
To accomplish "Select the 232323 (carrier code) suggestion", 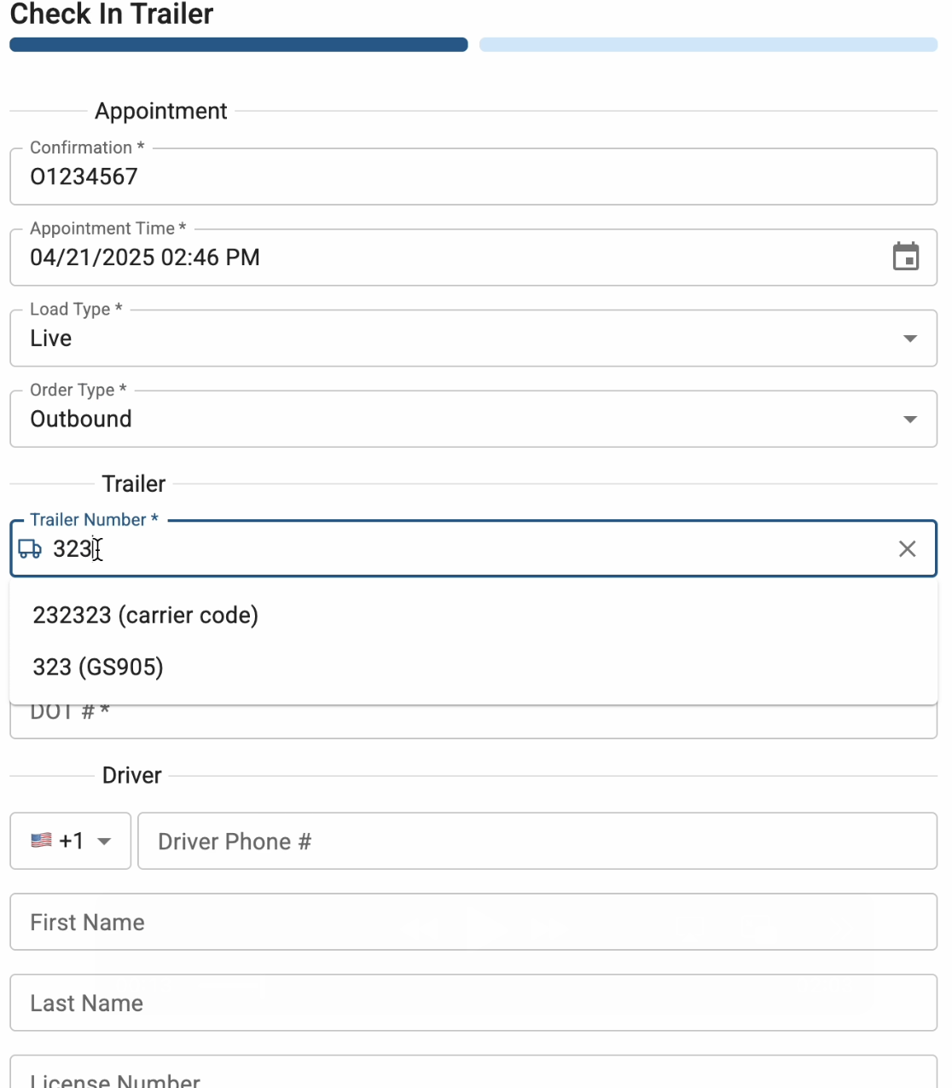I will [x=473, y=615].
